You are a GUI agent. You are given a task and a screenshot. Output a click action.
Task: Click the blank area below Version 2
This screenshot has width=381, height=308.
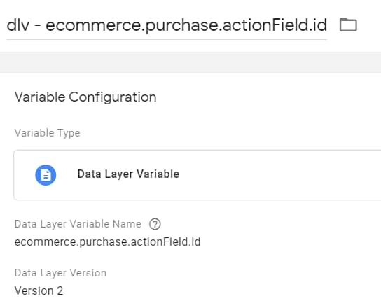click(190, 302)
